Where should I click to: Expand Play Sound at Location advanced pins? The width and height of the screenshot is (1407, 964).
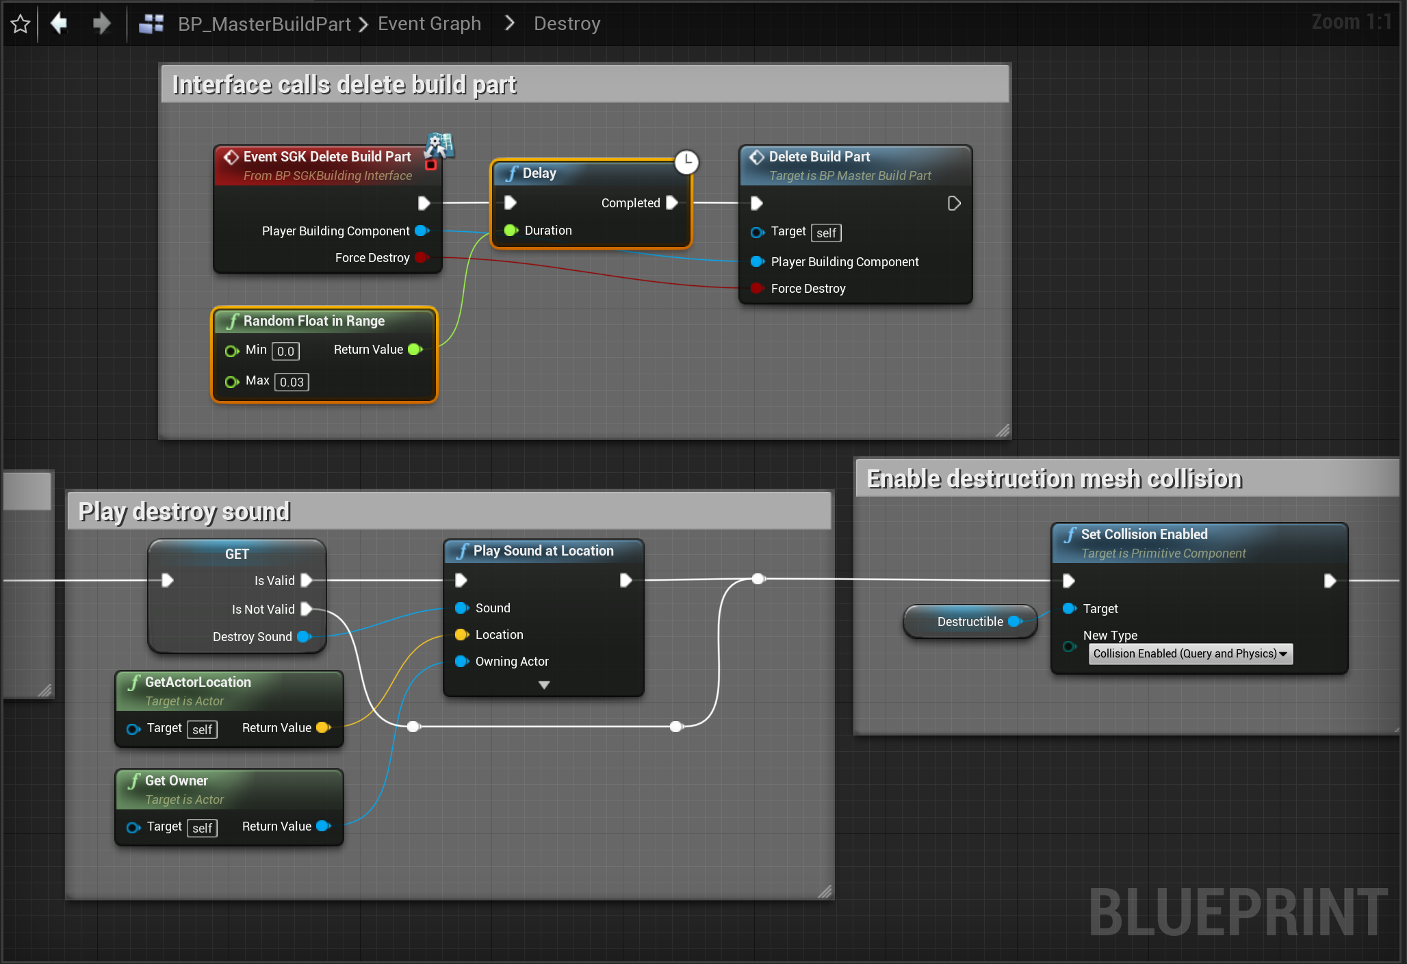pyautogui.click(x=544, y=685)
